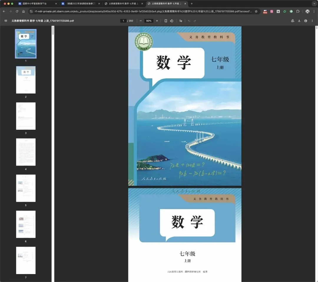Bookmark this page with the star icon
This screenshot has height=282, width=318.
tap(256, 11)
